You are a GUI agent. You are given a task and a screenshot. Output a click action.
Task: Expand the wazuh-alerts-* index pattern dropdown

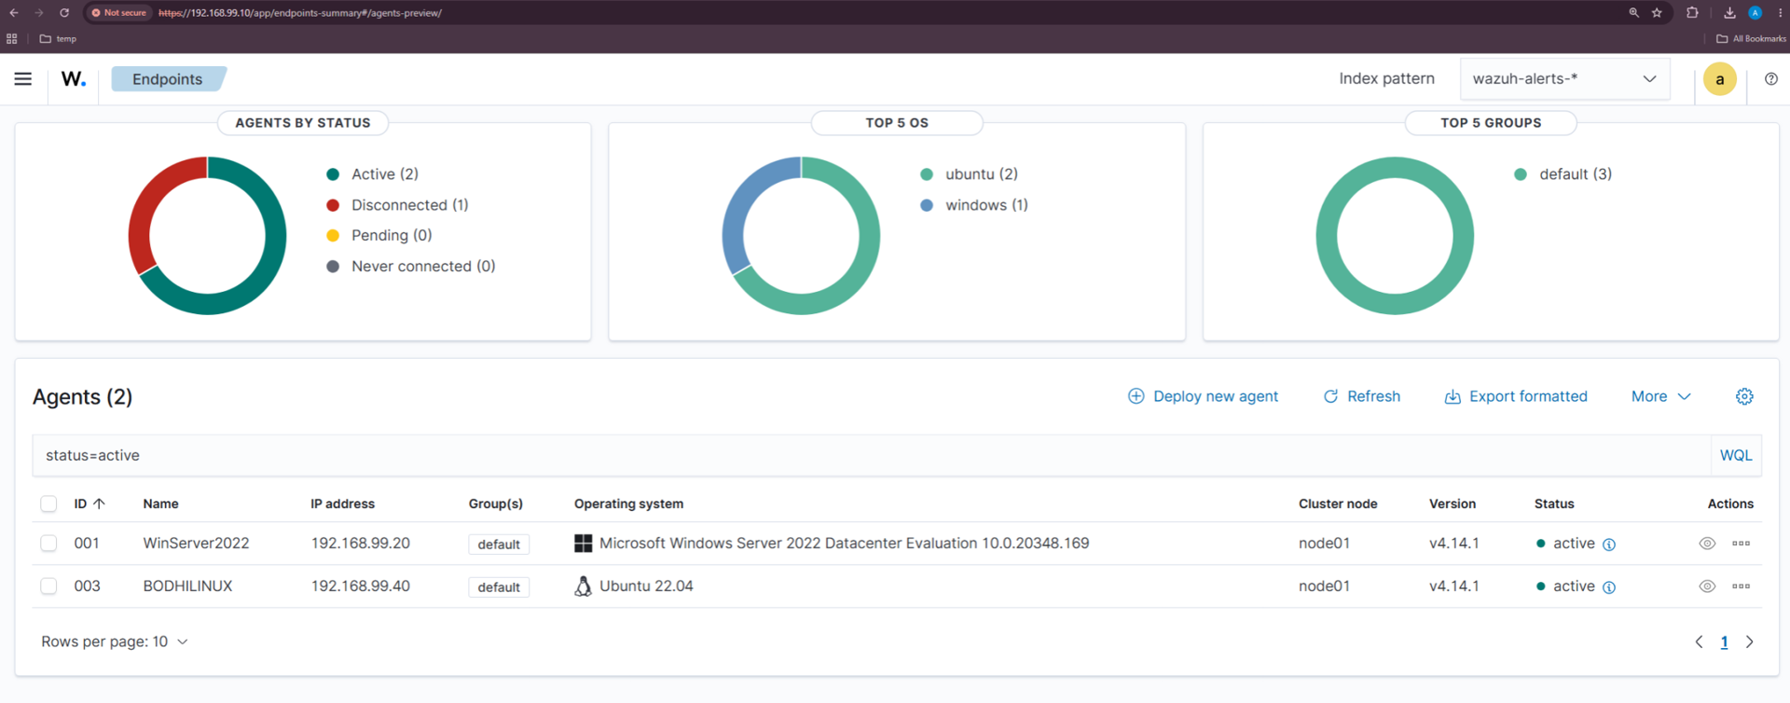pyautogui.click(x=1564, y=79)
